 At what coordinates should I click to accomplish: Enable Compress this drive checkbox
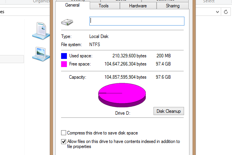click(64, 133)
